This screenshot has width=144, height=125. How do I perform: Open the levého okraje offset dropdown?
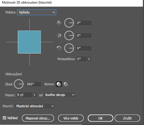tap(60, 95)
